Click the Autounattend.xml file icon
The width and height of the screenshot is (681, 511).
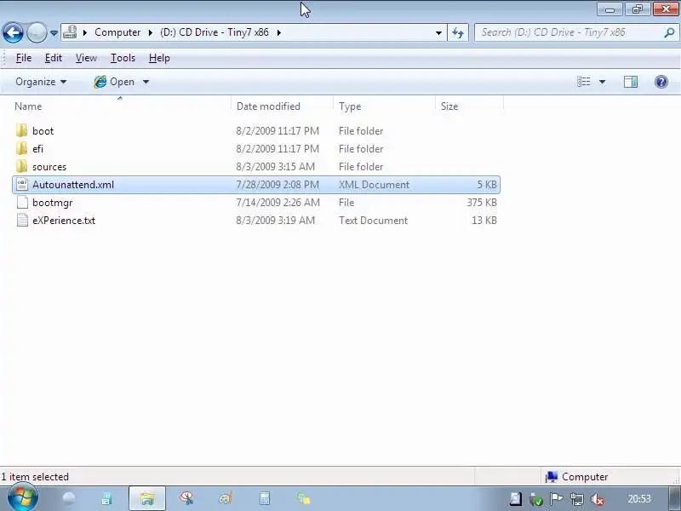(x=22, y=185)
